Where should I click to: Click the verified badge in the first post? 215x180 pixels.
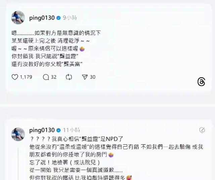tap(58, 18)
